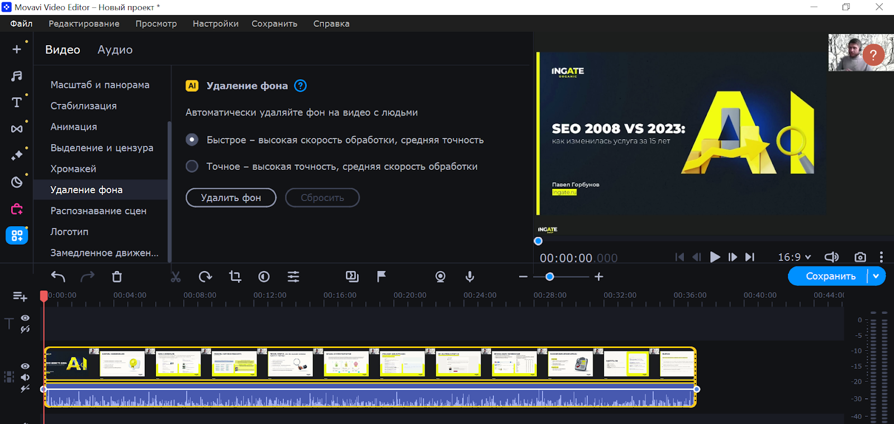Toggle visibility of the video track
This screenshot has width=894, height=424.
point(25,366)
